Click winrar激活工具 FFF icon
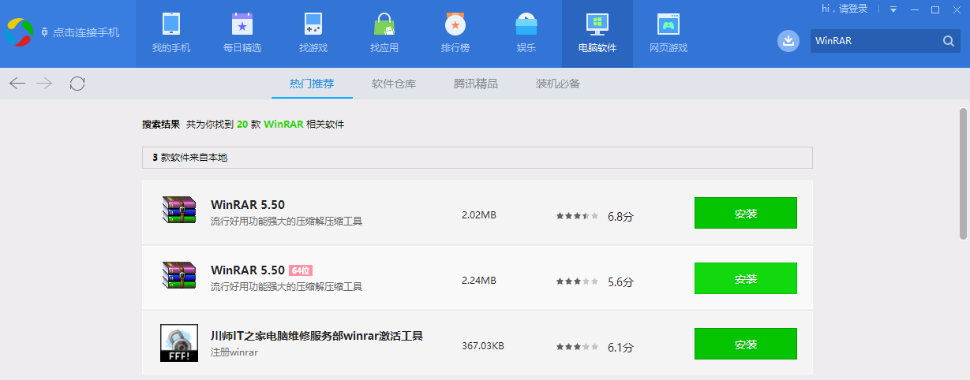The image size is (970, 380). (x=179, y=343)
